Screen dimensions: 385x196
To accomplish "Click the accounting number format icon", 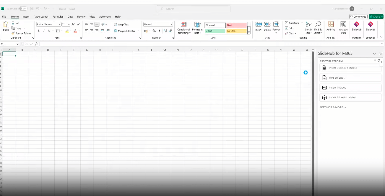I will click(146, 31).
